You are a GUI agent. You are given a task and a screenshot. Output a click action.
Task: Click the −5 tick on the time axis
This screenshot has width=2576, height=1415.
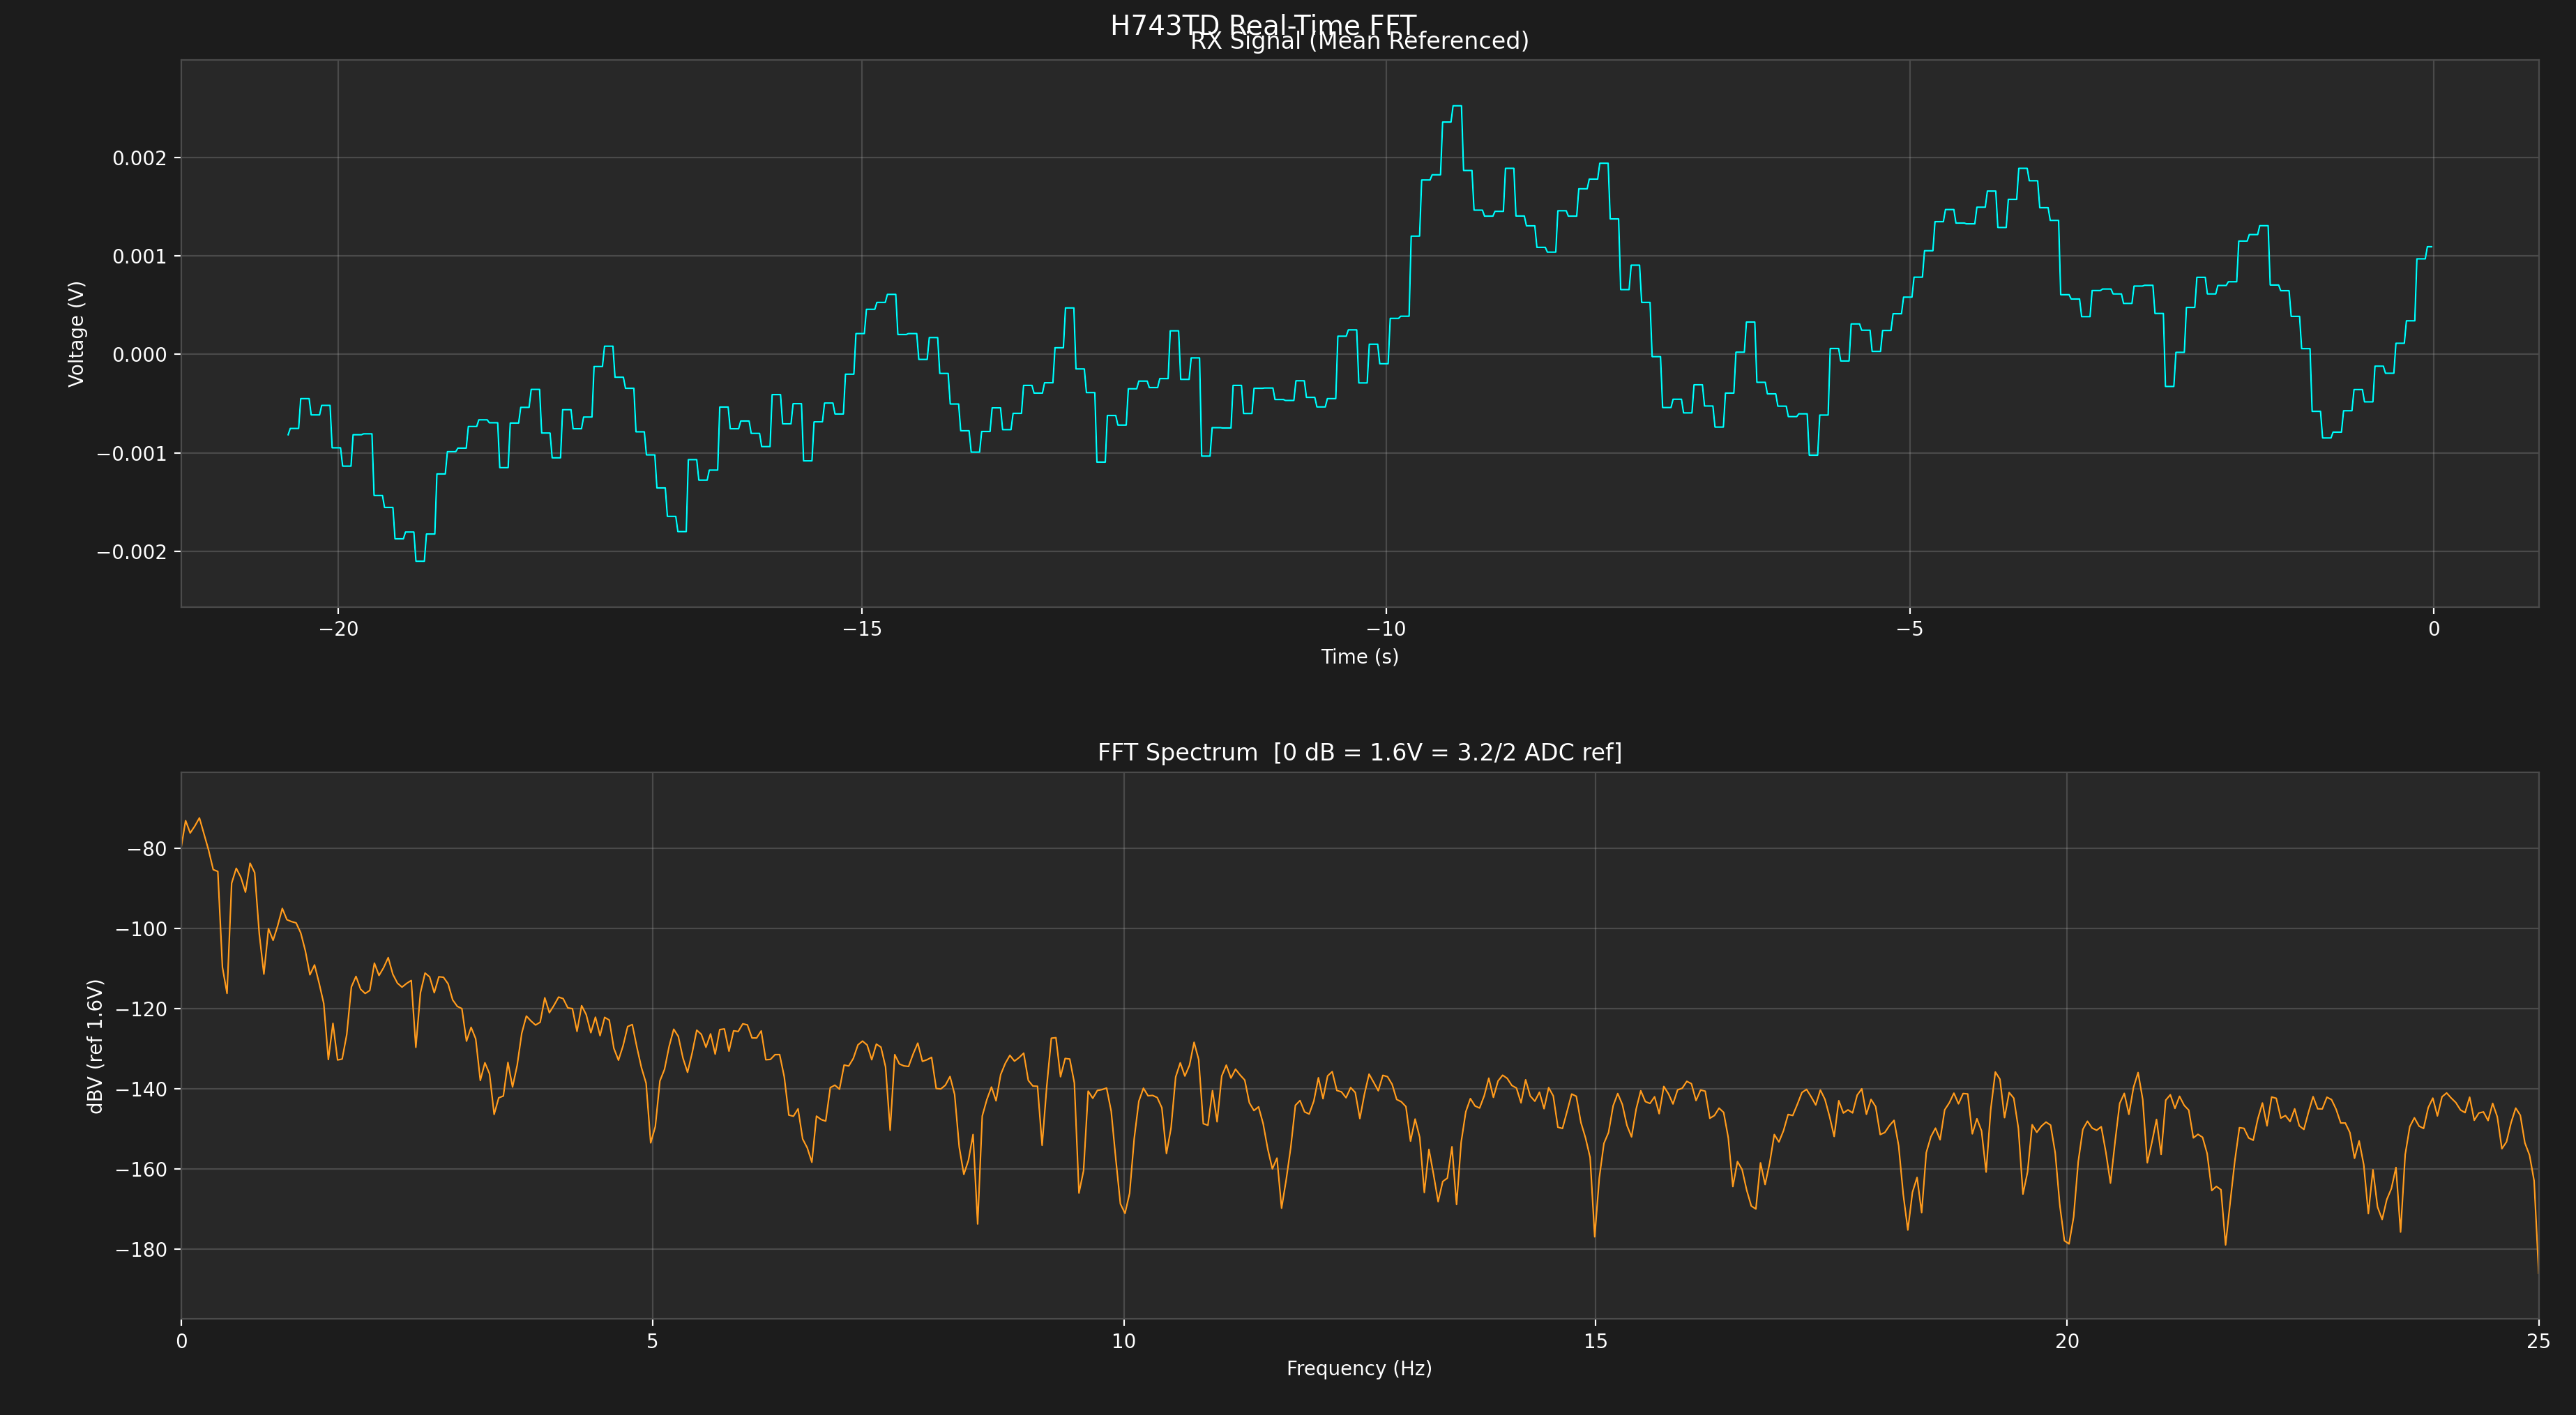click(1909, 629)
